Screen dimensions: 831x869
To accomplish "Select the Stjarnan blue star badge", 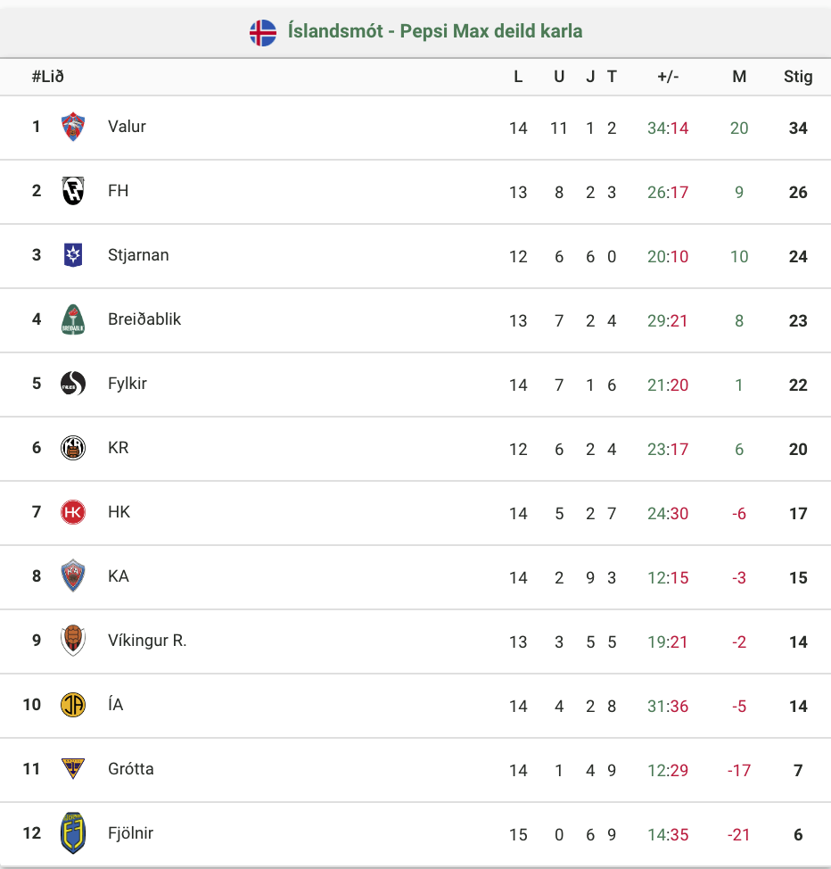I will (72, 255).
